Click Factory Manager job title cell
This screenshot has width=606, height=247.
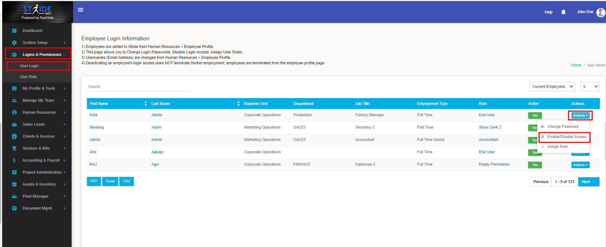tap(370, 115)
